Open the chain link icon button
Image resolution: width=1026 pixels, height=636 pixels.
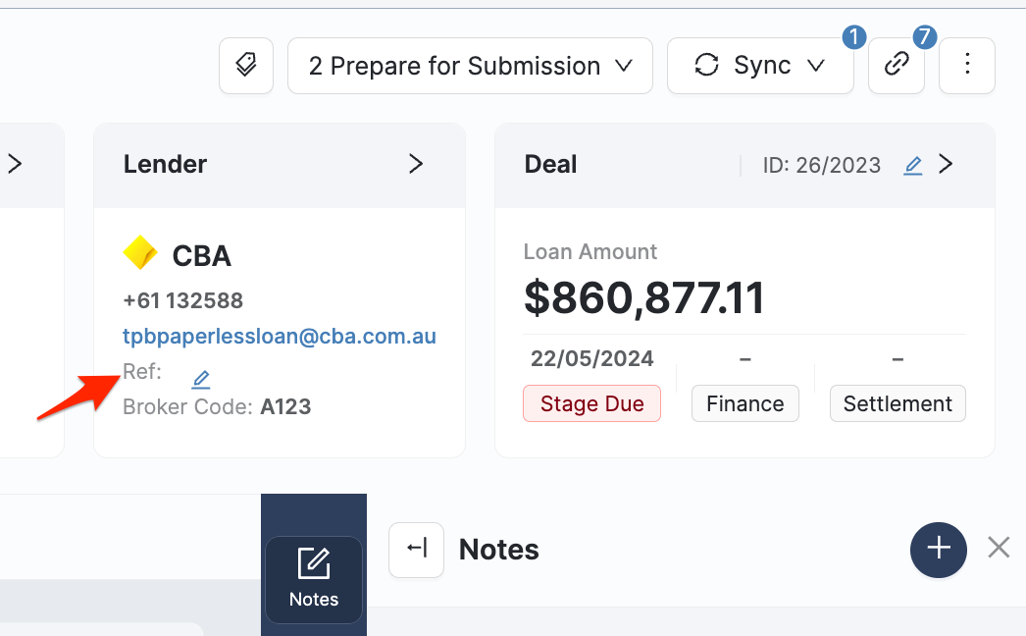click(x=896, y=66)
